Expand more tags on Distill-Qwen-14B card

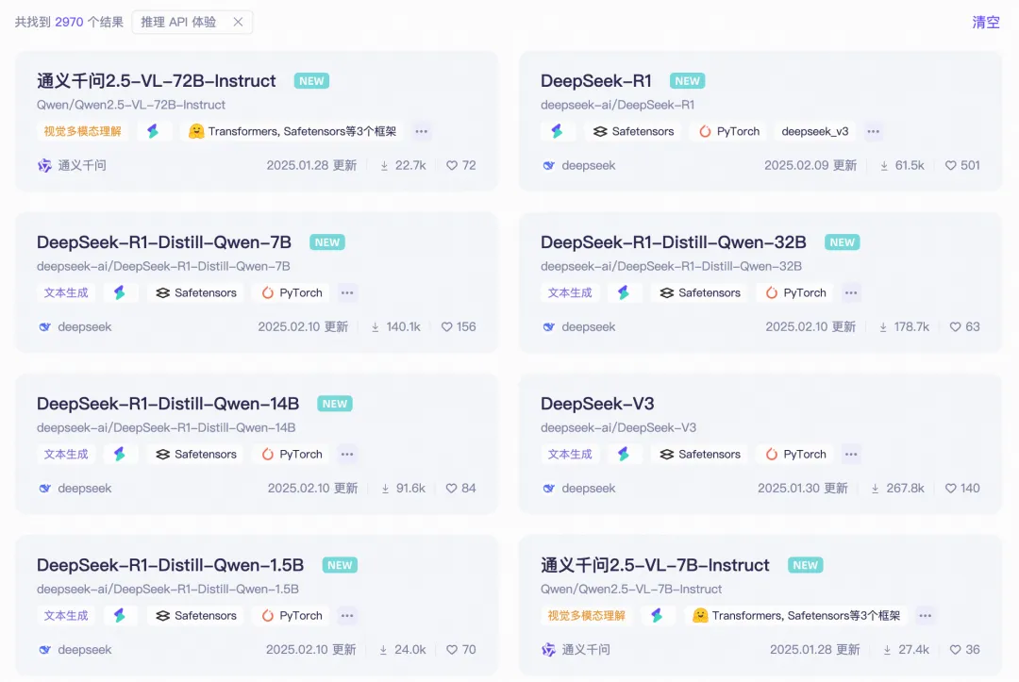pos(347,454)
